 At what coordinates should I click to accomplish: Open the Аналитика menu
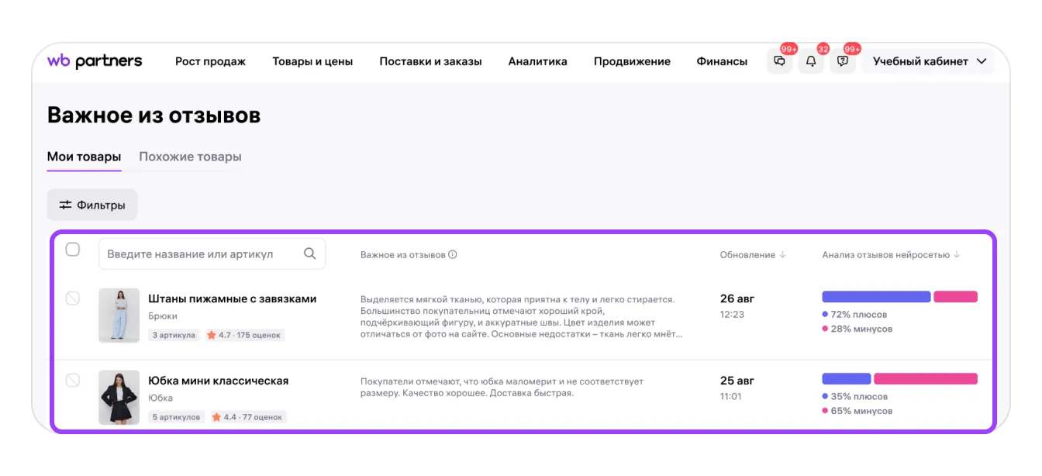coord(537,62)
